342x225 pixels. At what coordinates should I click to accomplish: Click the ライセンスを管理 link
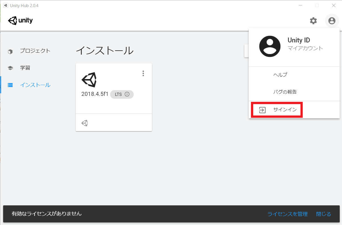tap(287, 214)
